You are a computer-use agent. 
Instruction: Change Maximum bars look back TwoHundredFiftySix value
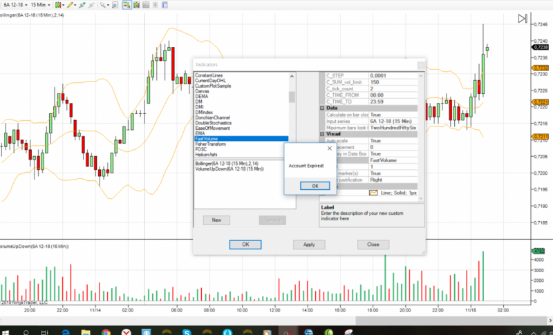point(393,128)
